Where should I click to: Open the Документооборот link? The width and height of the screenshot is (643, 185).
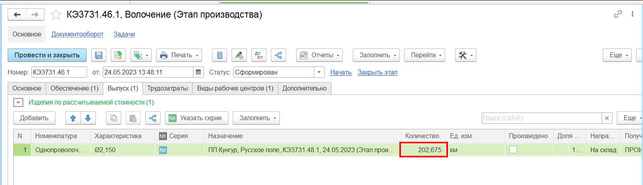coord(77,34)
